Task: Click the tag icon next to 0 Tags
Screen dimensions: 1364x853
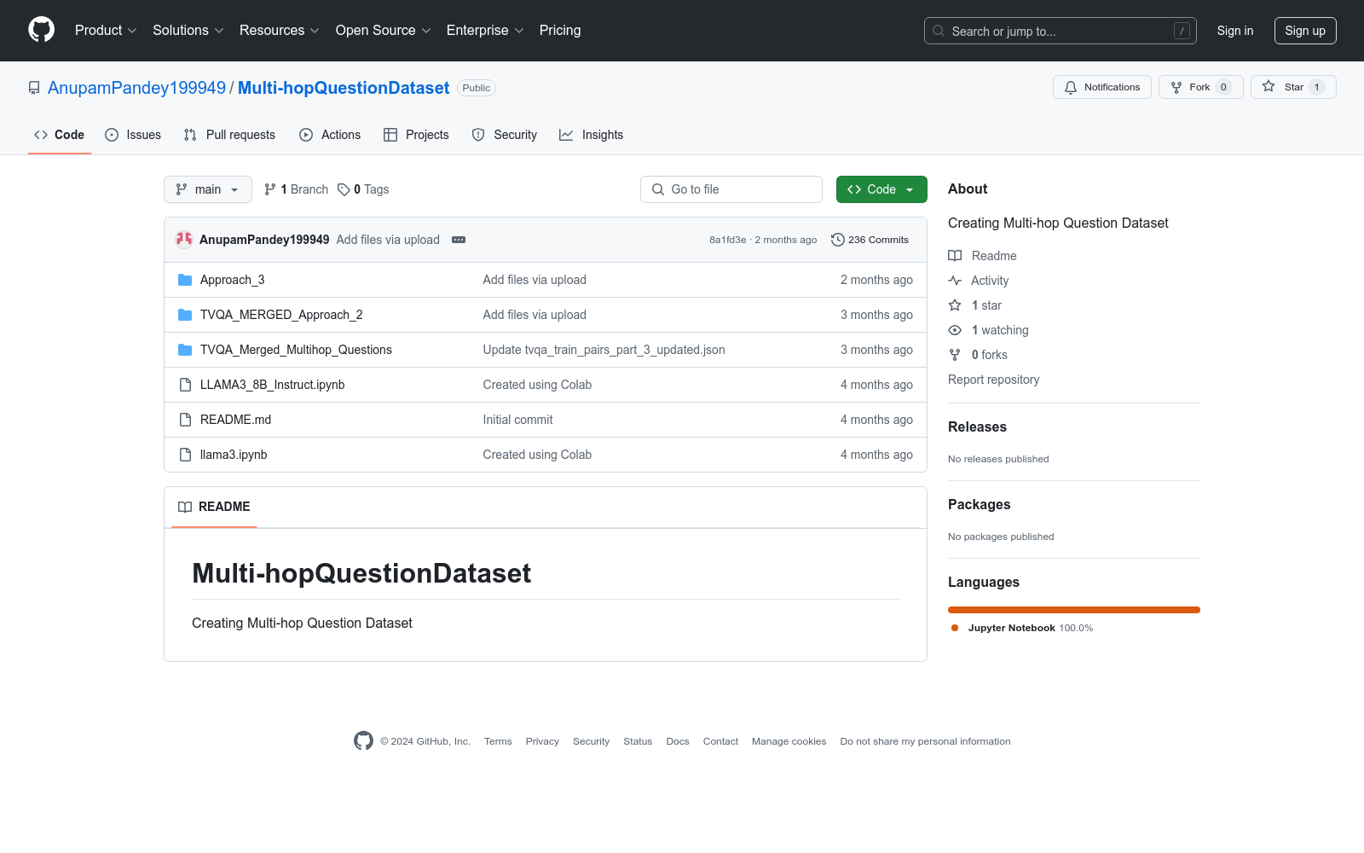Action: tap(344, 189)
